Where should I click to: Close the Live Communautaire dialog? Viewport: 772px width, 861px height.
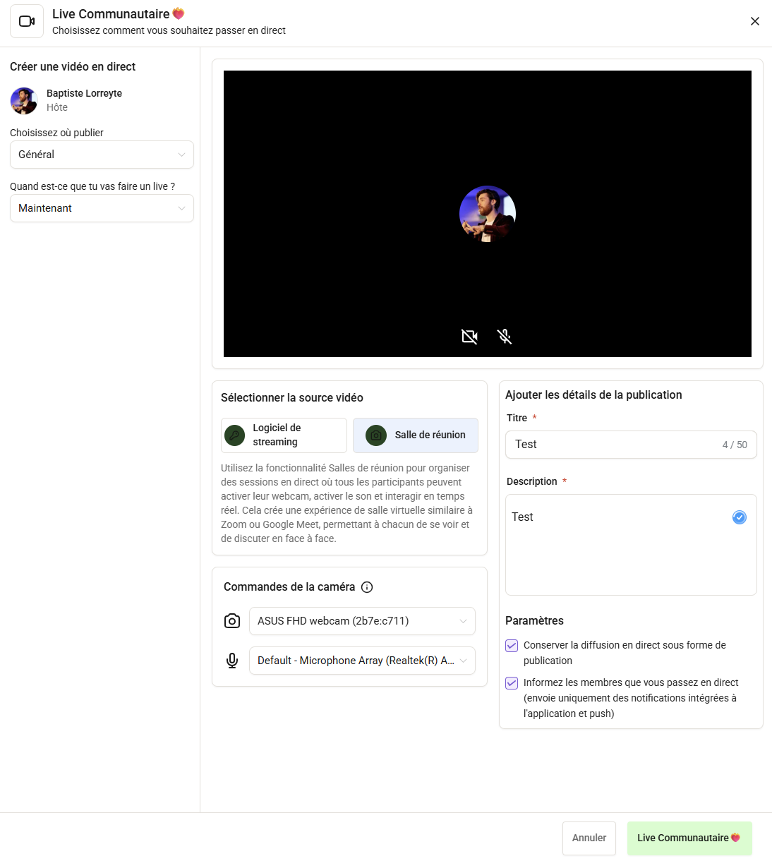tap(754, 21)
